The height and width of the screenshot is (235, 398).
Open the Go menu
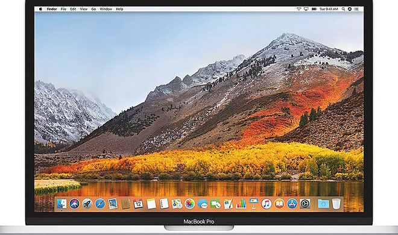coord(93,9)
